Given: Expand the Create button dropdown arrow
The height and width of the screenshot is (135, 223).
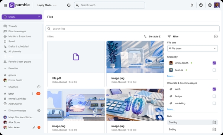Looking at the screenshot, I should [39, 17].
